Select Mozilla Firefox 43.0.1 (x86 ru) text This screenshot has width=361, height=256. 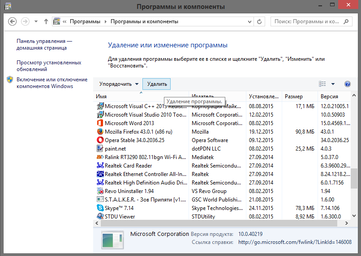point(138,132)
